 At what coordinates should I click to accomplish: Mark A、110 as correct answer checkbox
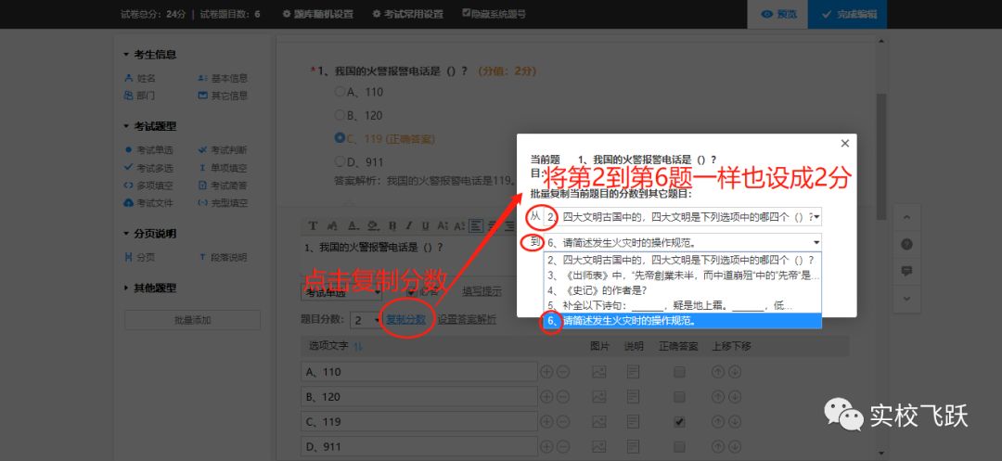click(679, 372)
